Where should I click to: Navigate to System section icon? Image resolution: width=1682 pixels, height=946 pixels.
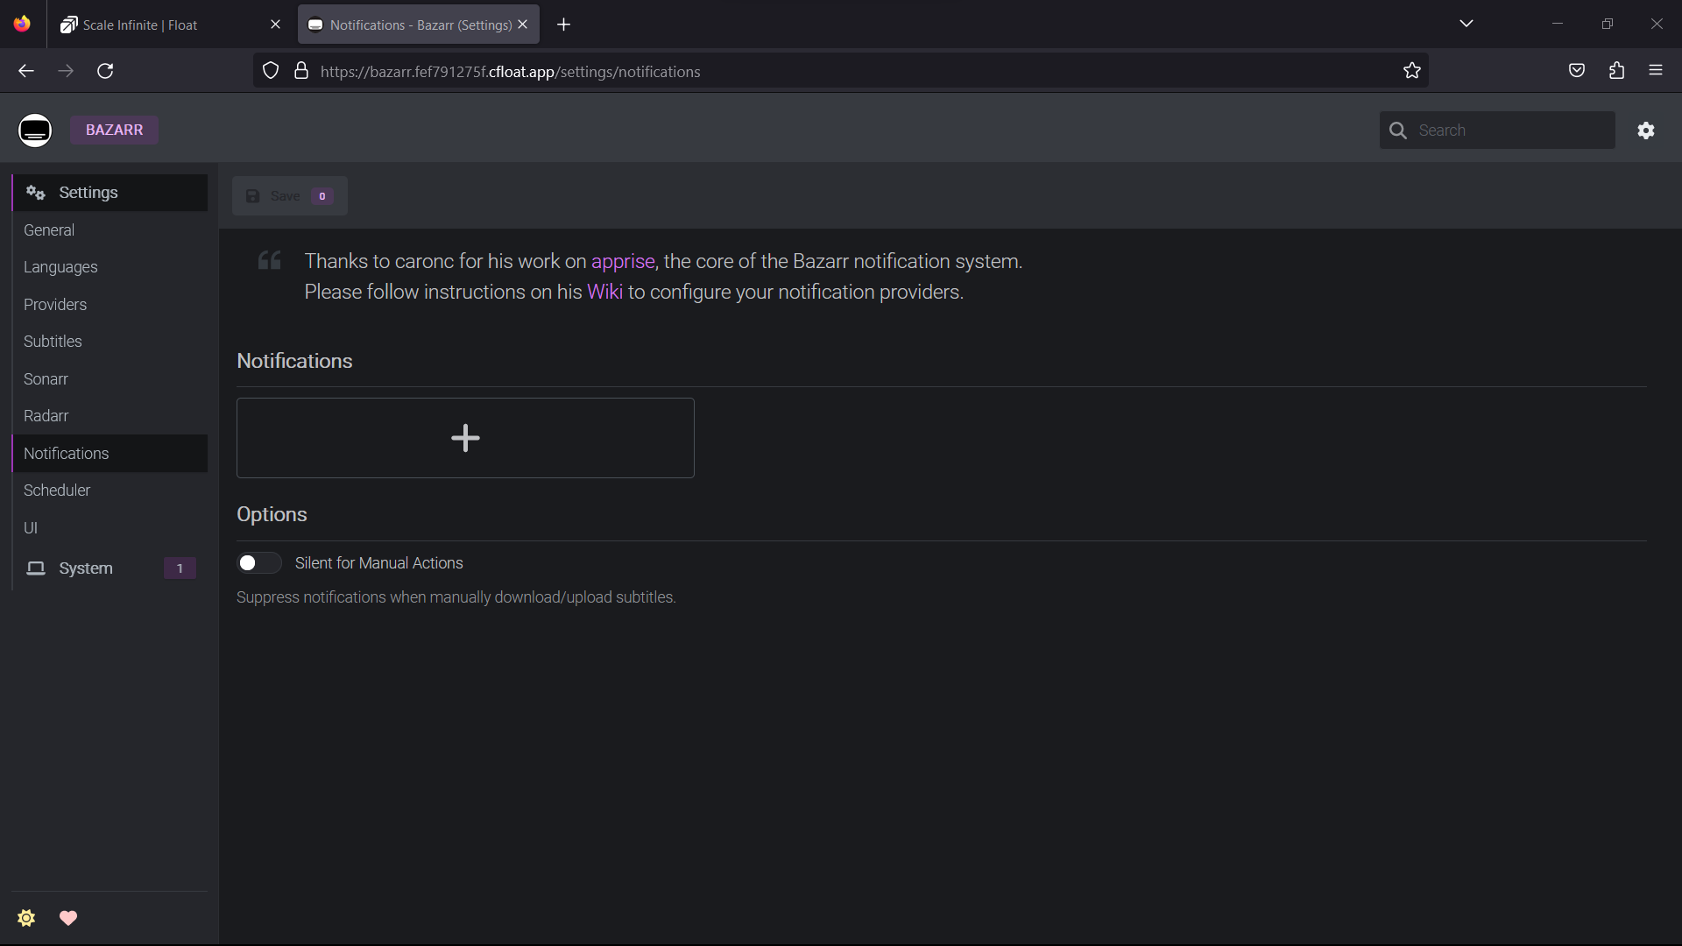(x=36, y=568)
